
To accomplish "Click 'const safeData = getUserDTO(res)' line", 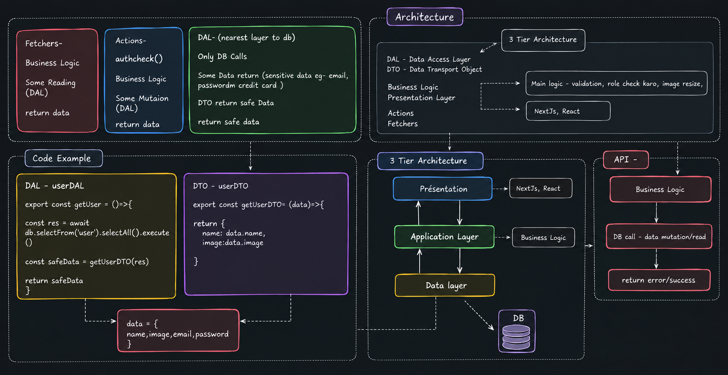I will (87, 262).
